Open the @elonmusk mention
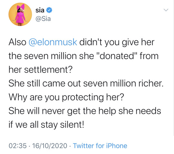This screenshot has width=174, height=154. click(x=53, y=42)
